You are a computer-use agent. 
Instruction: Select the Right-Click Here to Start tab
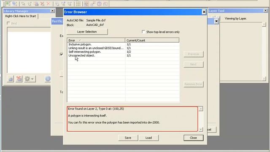pyautogui.click(x=21, y=16)
